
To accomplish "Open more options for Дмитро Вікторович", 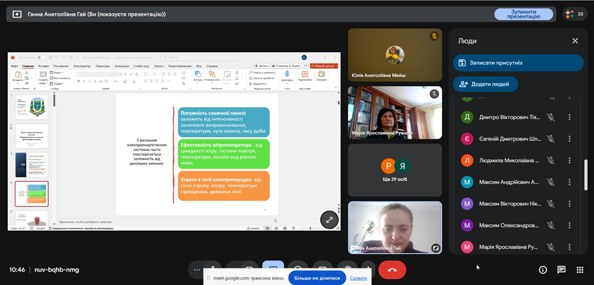I will pos(570,118).
